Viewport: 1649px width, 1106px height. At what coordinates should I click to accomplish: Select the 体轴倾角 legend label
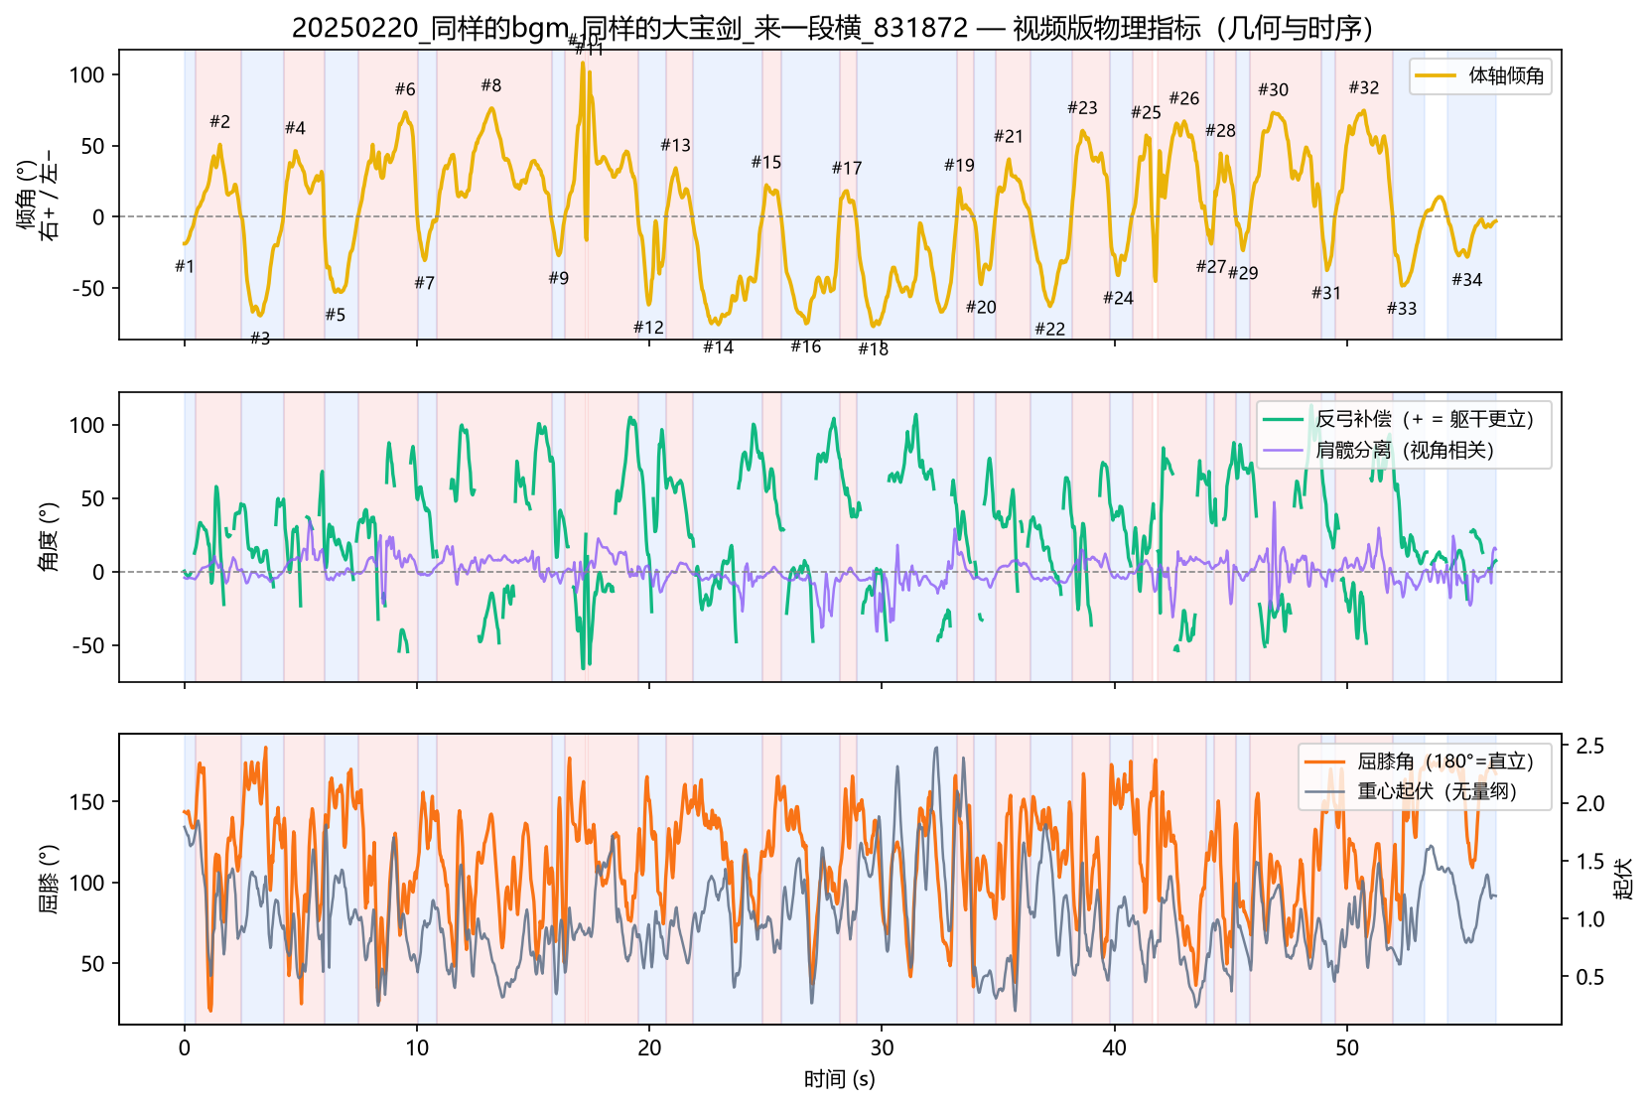[x=1506, y=76]
